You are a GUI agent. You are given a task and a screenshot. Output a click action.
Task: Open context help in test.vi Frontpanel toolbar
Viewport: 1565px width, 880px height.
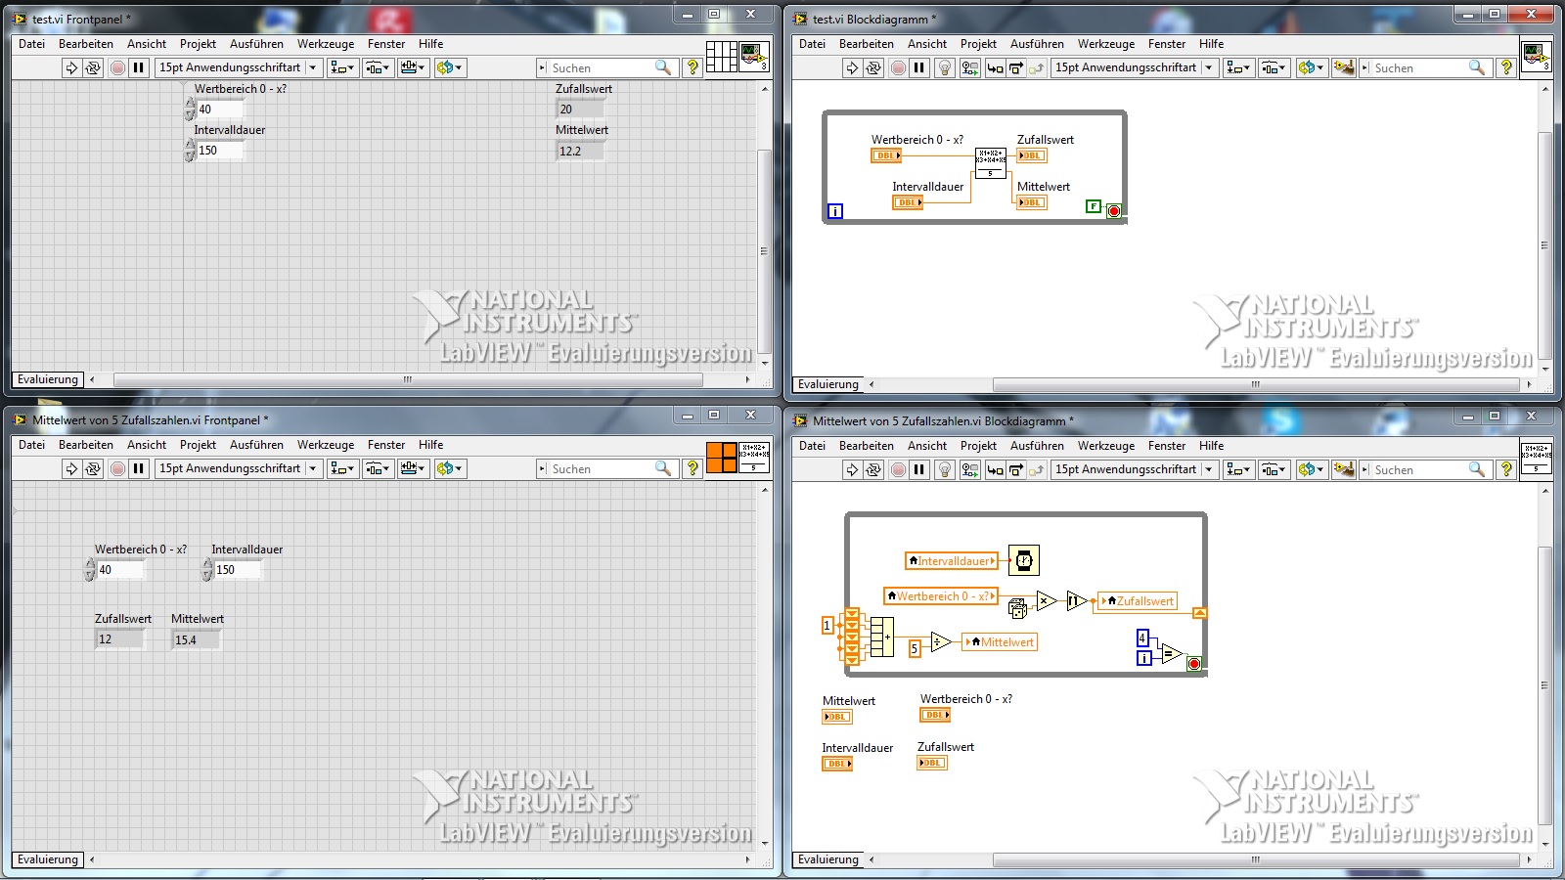(693, 67)
